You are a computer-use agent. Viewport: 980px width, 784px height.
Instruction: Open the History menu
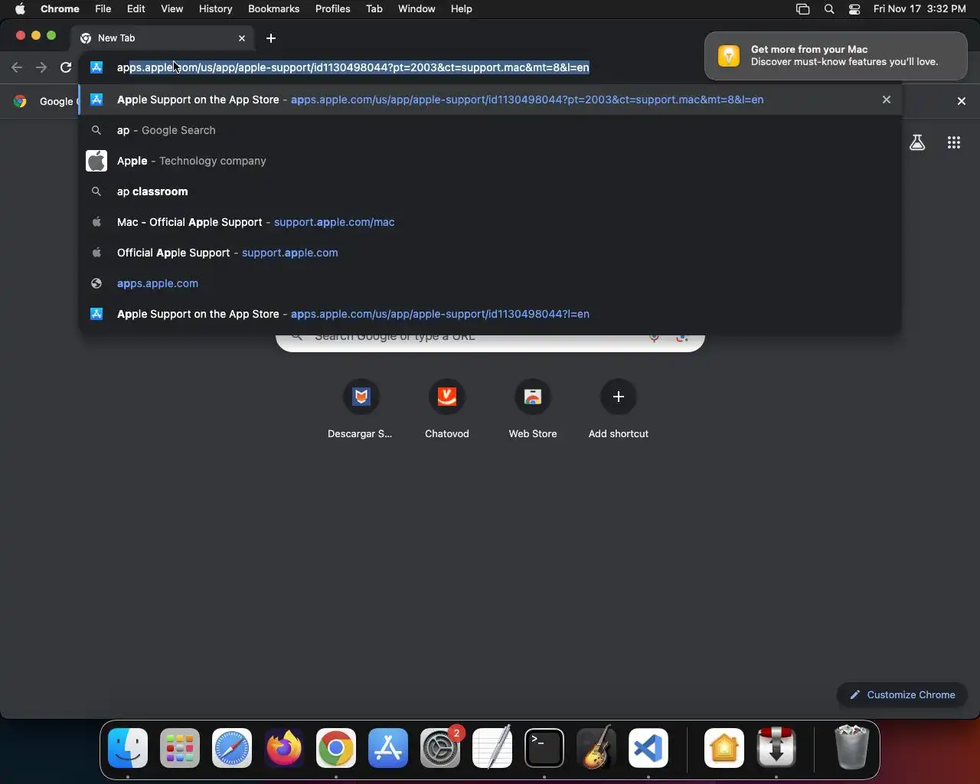215,8
